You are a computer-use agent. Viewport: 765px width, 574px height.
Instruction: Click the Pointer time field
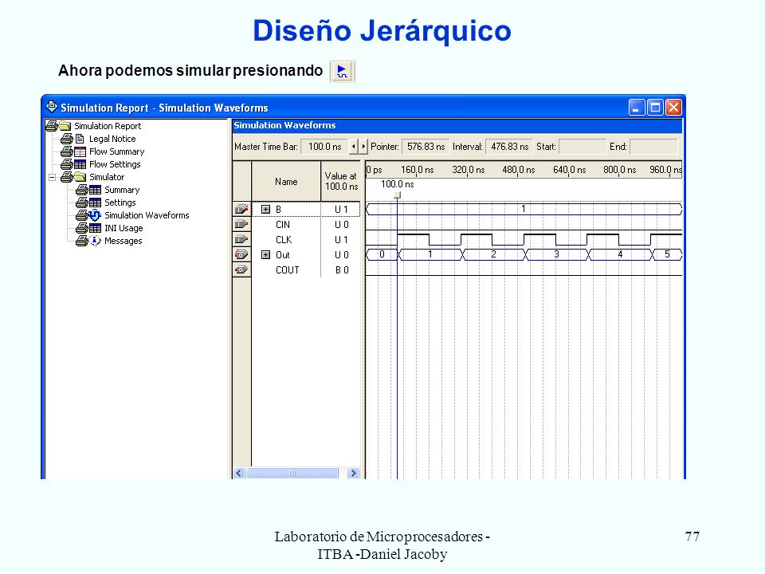click(426, 147)
